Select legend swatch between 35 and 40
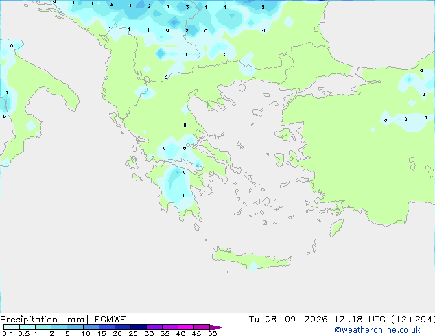Image resolution: width=435 pixels, height=336 pixels. point(169,327)
